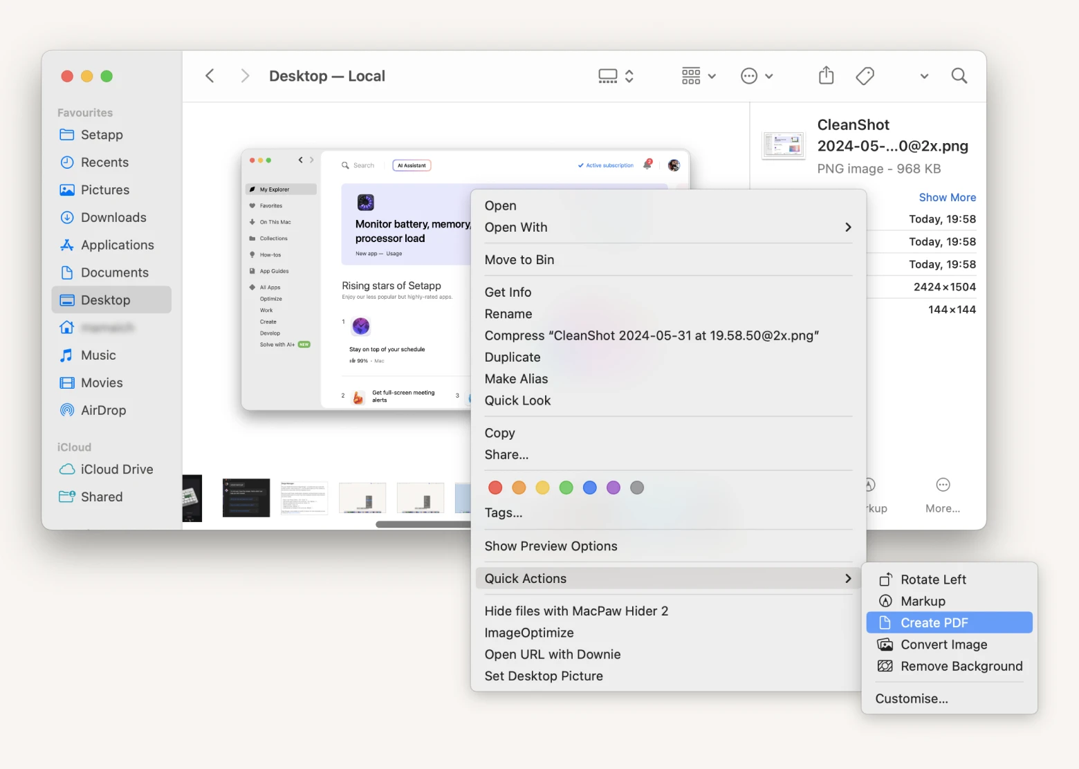The width and height of the screenshot is (1079, 769).
Task: Open Shared in the sidebar
Action: tap(111, 497)
